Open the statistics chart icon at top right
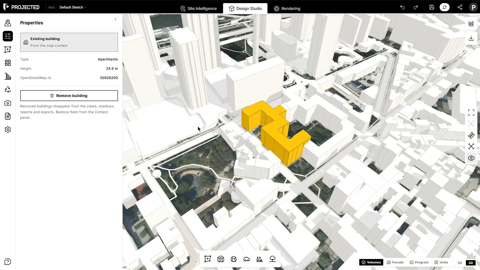Viewport: 480px width, 270px height. [x=471, y=23]
